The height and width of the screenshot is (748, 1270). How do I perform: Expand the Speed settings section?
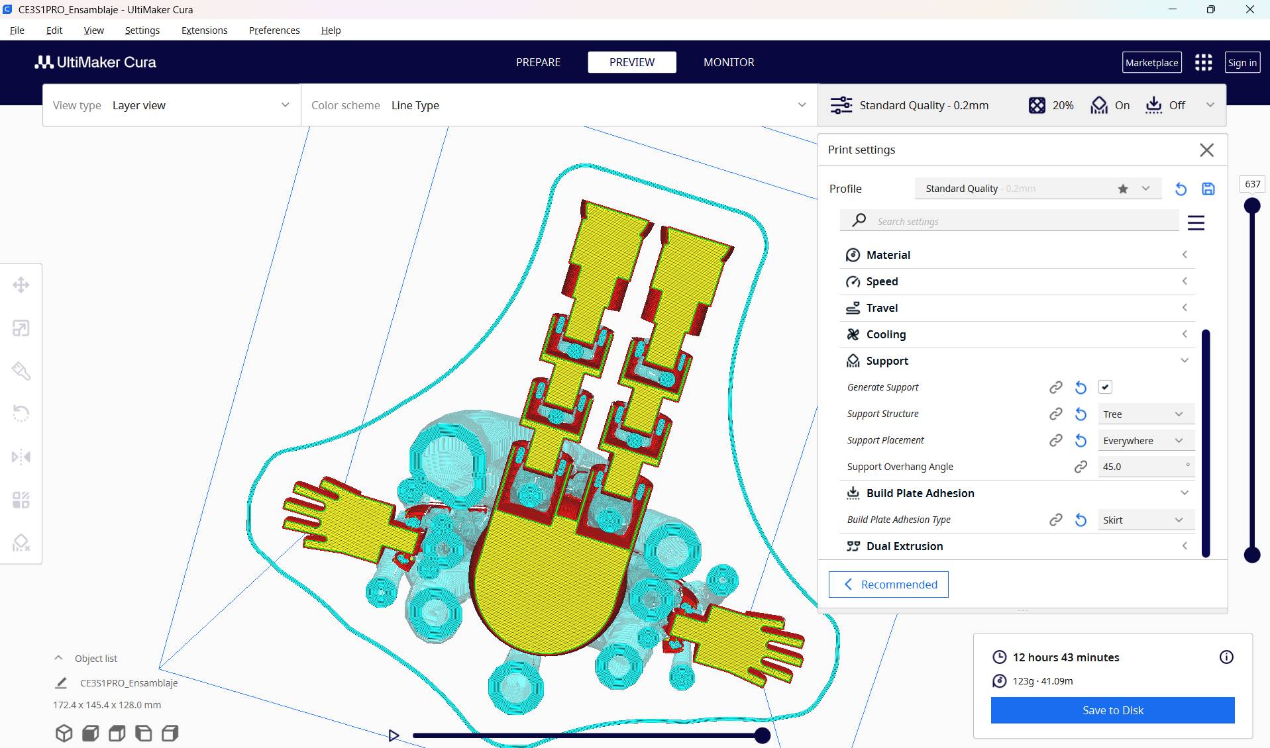[1017, 281]
